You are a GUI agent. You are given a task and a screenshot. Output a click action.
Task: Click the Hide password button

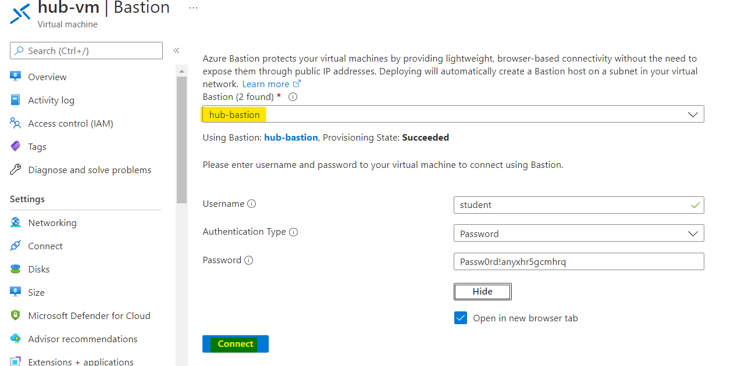(x=482, y=292)
